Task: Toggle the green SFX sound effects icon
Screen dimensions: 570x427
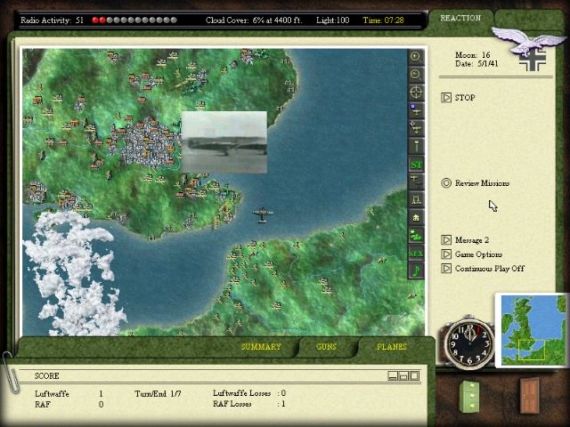Action: pyautogui.click(x=416, y=254)
